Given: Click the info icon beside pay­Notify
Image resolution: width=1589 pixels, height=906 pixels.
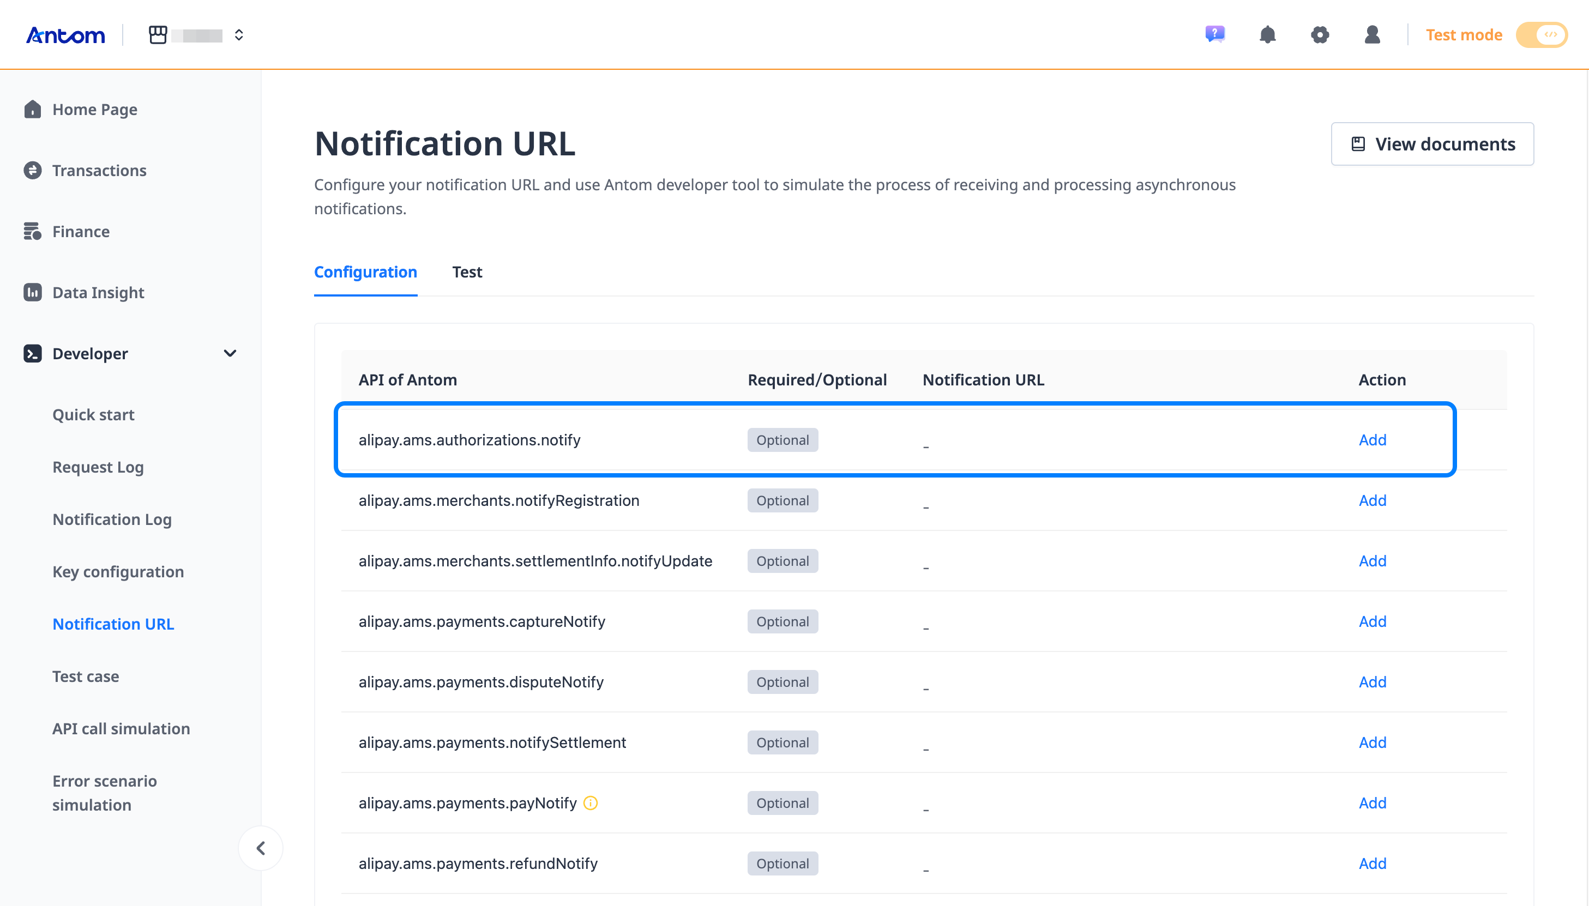Looking at the screenshot, I should click(x=590, y=803).
